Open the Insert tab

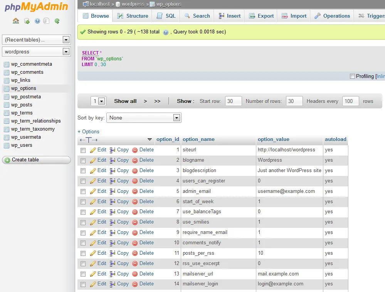(x=229, y=16)
